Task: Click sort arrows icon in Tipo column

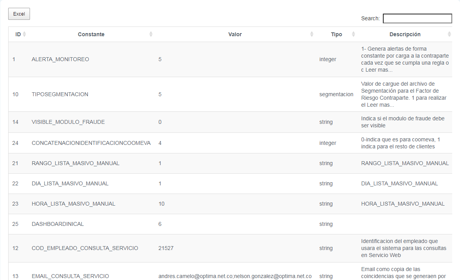Action: tap(353, 34)
